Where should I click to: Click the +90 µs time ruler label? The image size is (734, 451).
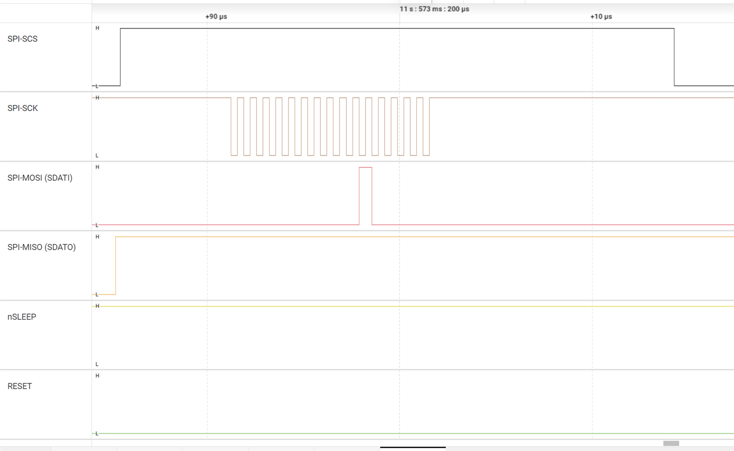tap(216, 16)
